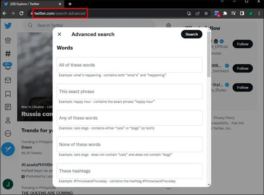
Task: Click the These hashtags field
Action: [129, 171]
